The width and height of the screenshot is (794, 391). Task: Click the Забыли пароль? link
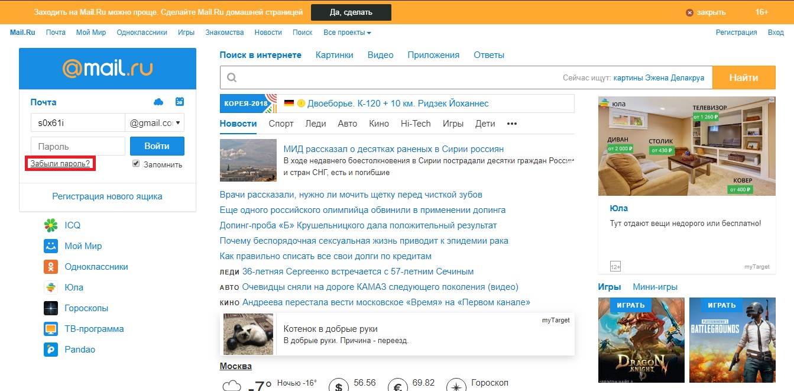(x=60, y=164)
